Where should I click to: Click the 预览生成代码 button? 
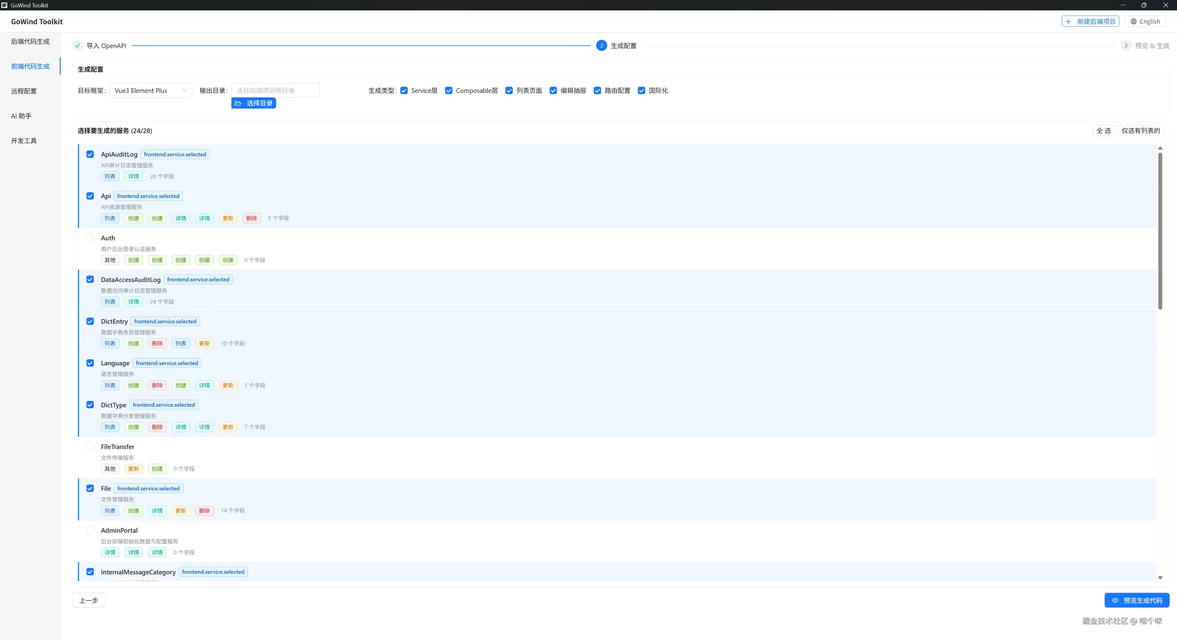click(x=1137, y=600)
